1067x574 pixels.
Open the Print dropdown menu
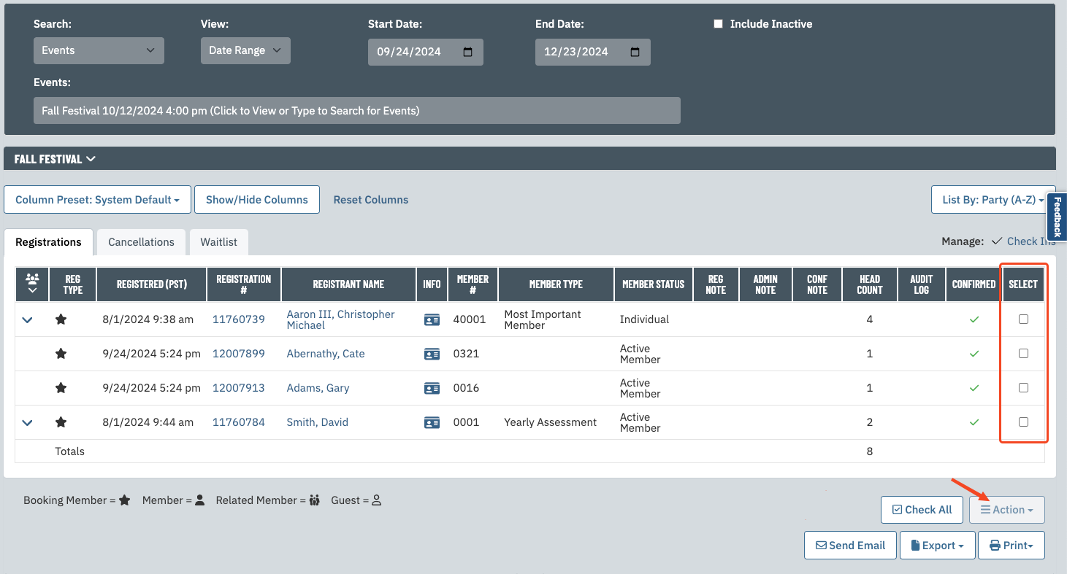pyautogui.click(x=1011, y=546)
